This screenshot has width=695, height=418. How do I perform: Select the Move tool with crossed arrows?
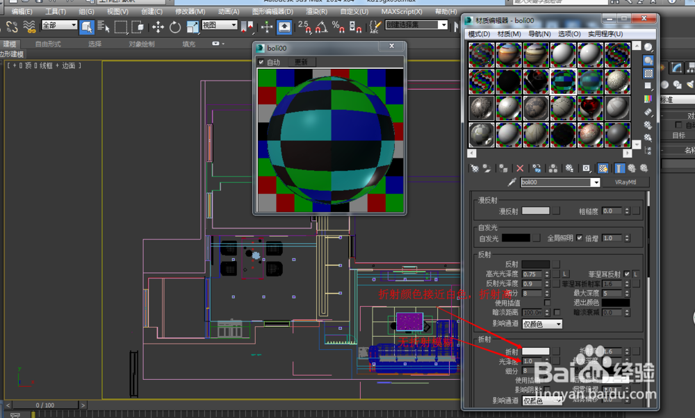[x=158, y=27]
